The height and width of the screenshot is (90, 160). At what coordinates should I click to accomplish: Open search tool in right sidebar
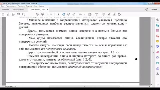click(157, 20)
